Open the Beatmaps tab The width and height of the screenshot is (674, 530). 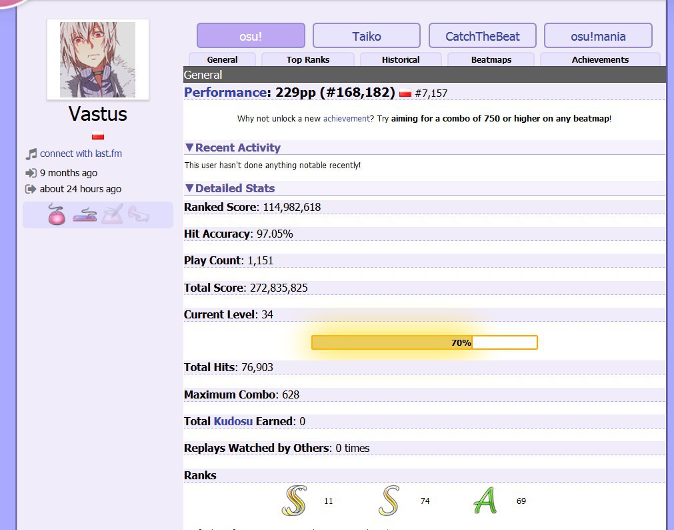click(x=491, y=60)
